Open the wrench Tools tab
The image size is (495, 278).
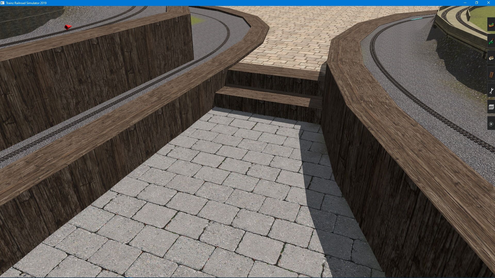point(491,91)
